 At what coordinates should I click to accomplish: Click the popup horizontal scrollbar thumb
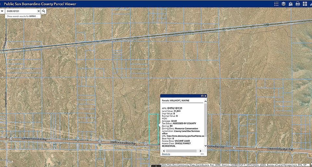click(181, 151)
